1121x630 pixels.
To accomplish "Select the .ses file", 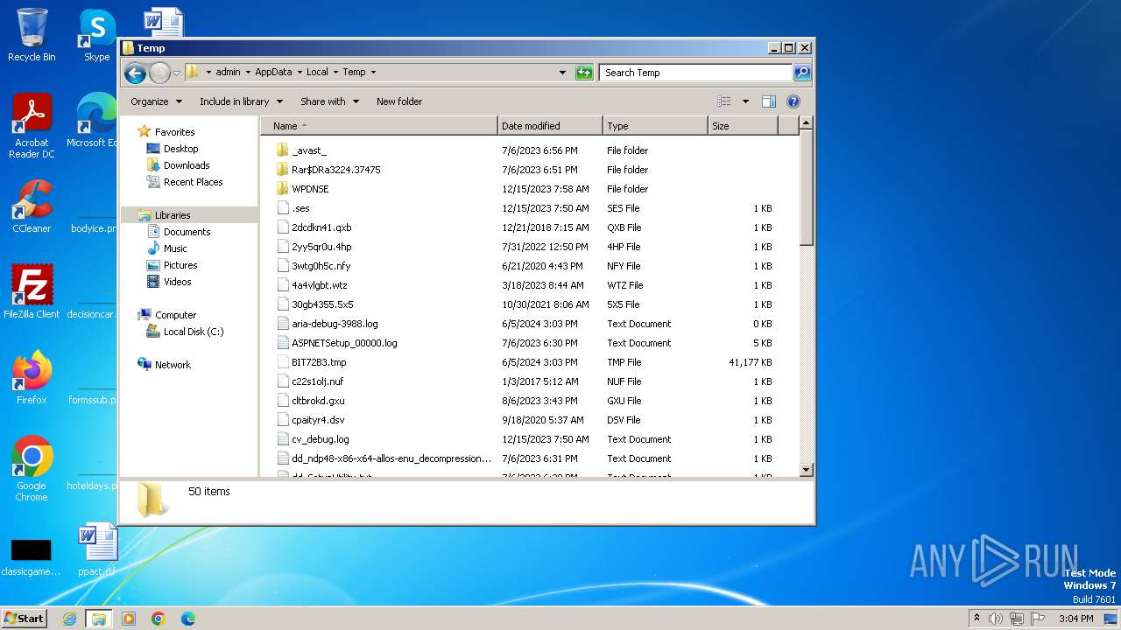I will tap(300, 208).
